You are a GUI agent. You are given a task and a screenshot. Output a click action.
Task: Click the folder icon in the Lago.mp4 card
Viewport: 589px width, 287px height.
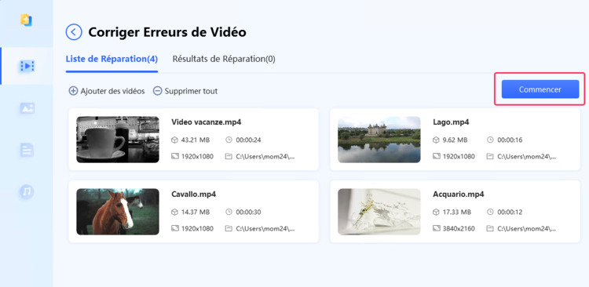click(x=490, y=157)
